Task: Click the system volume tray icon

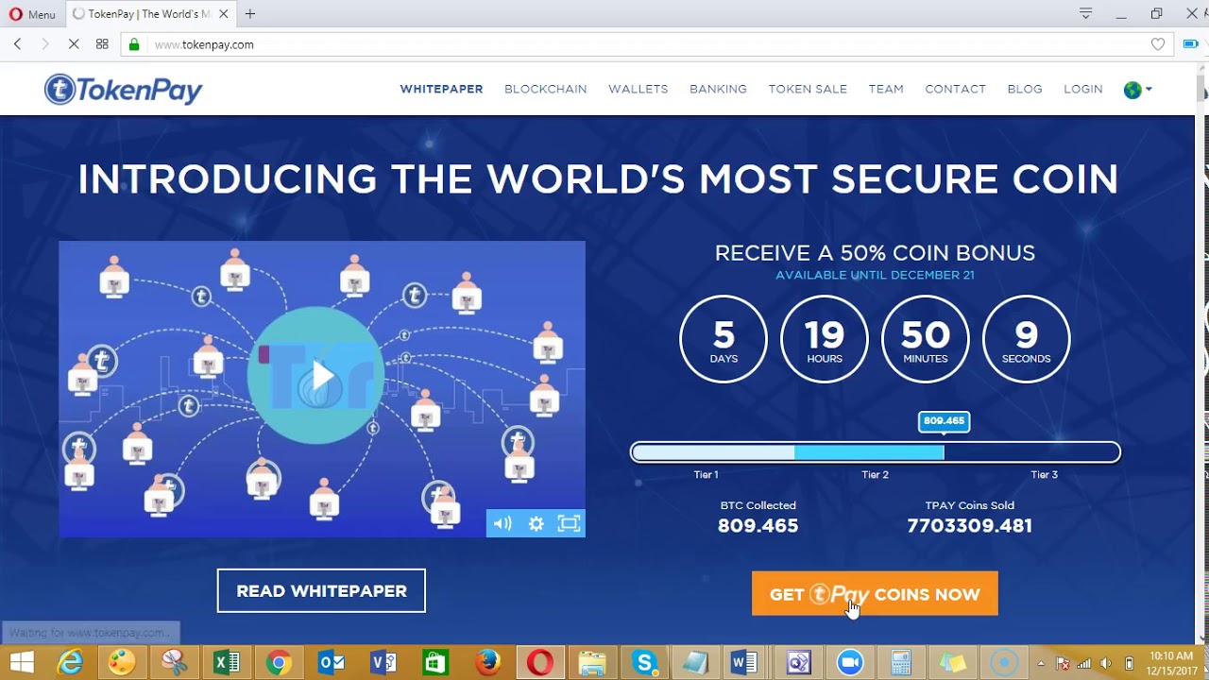Action: click(1106, 663)
